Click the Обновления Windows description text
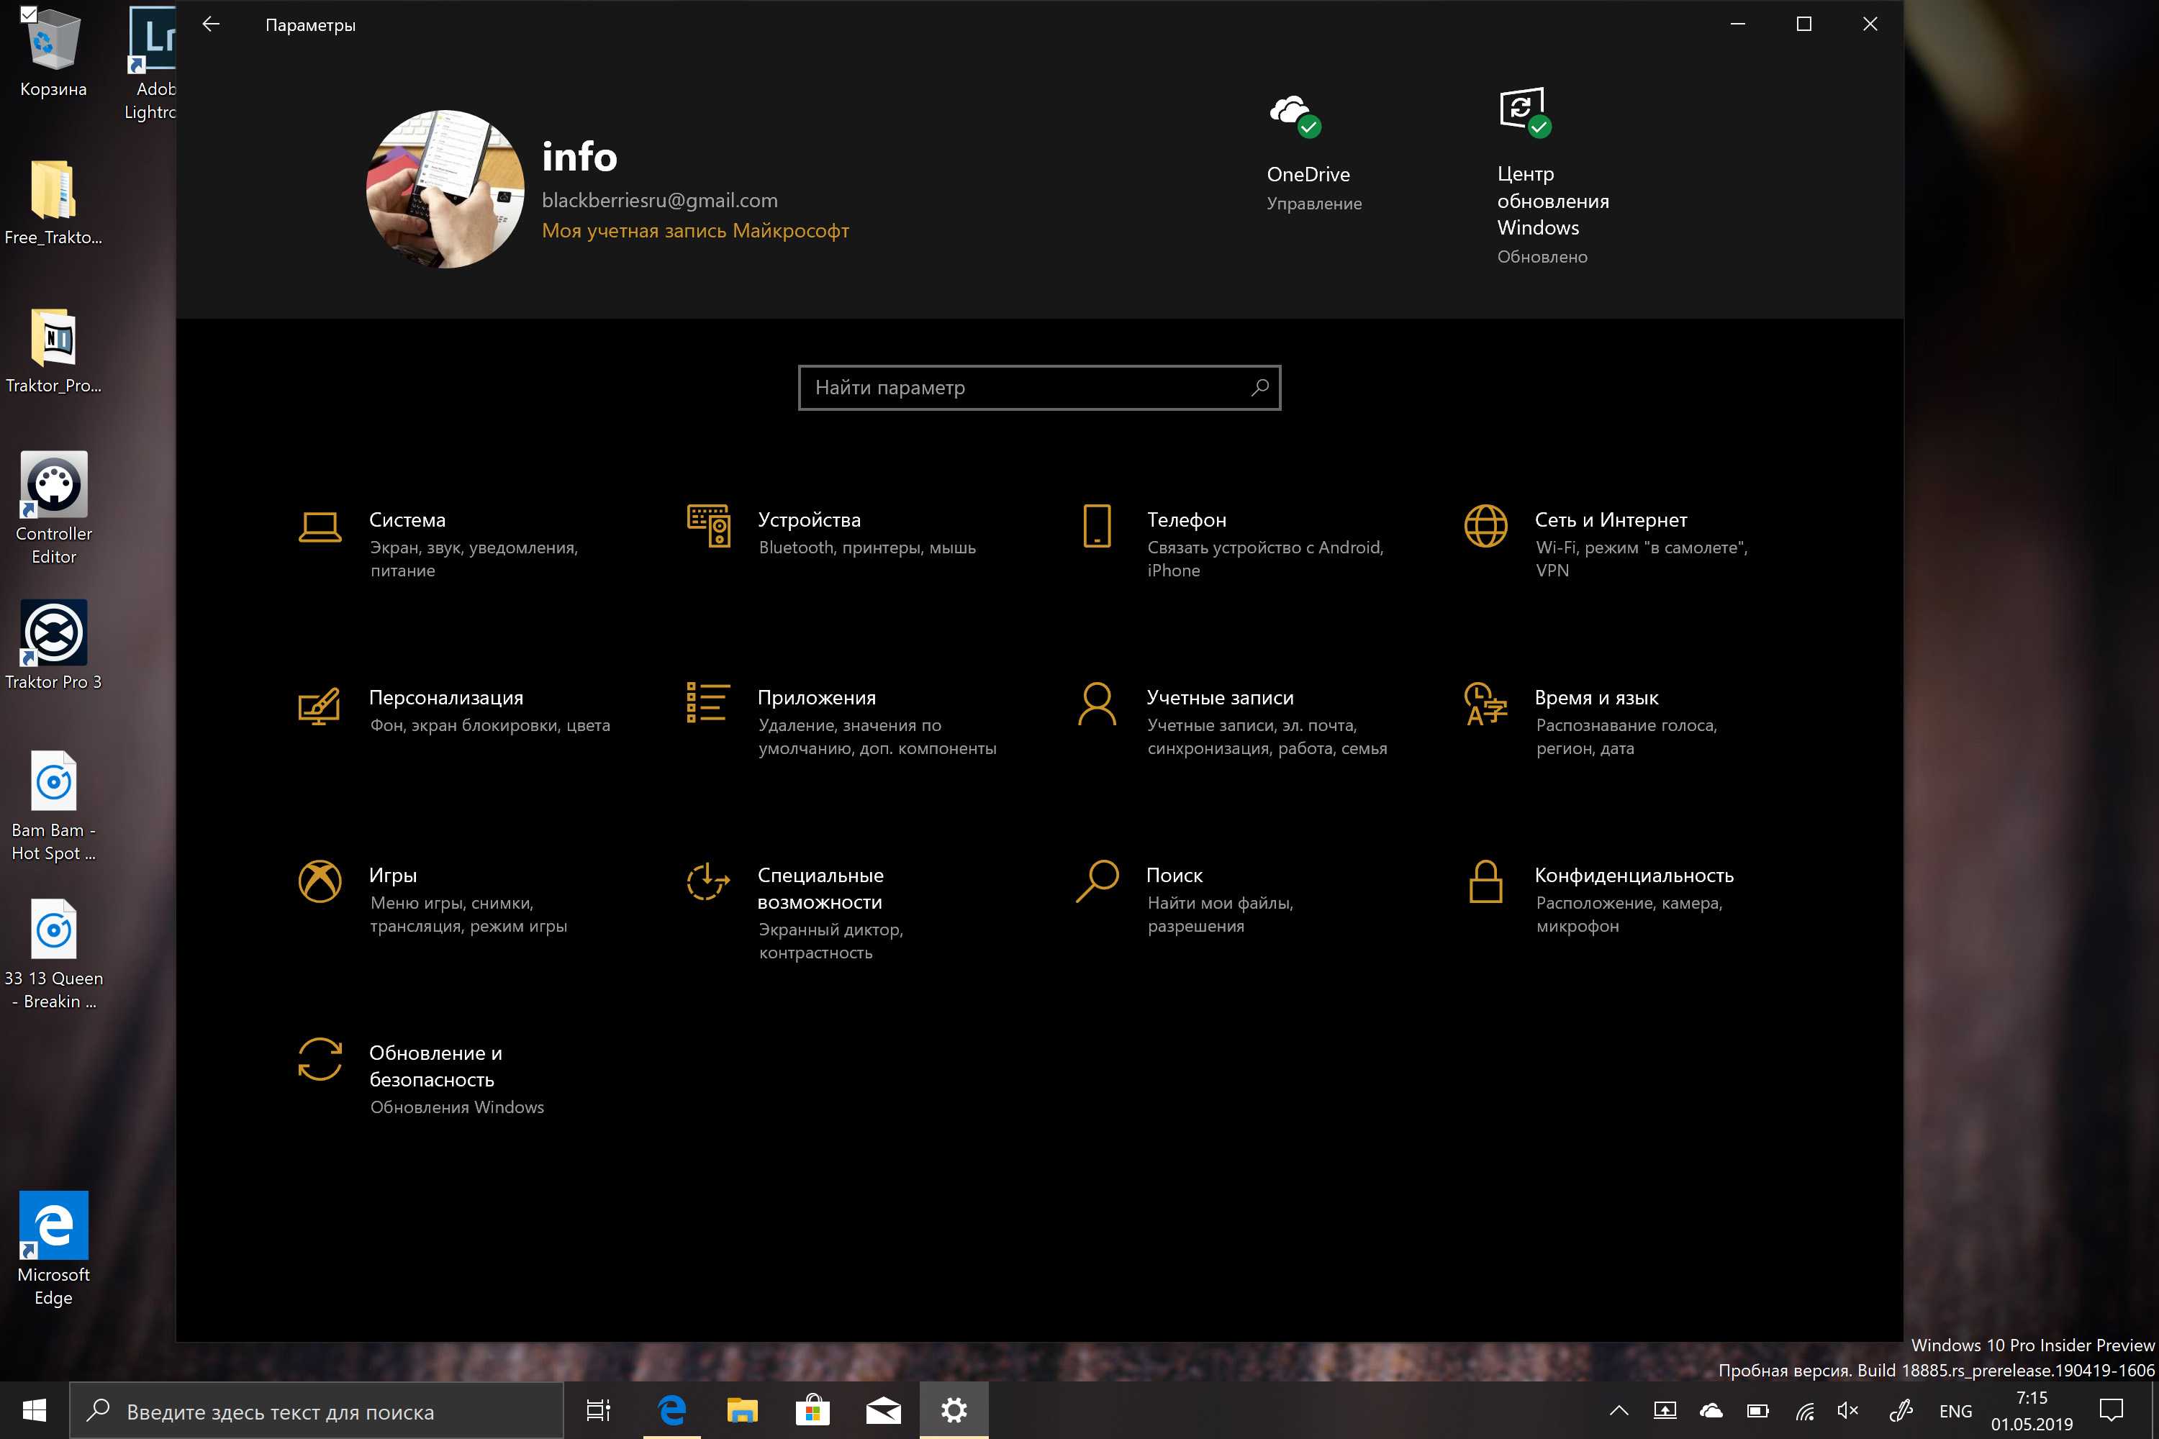The image size is (2159, 1439). click(456, 1108)
